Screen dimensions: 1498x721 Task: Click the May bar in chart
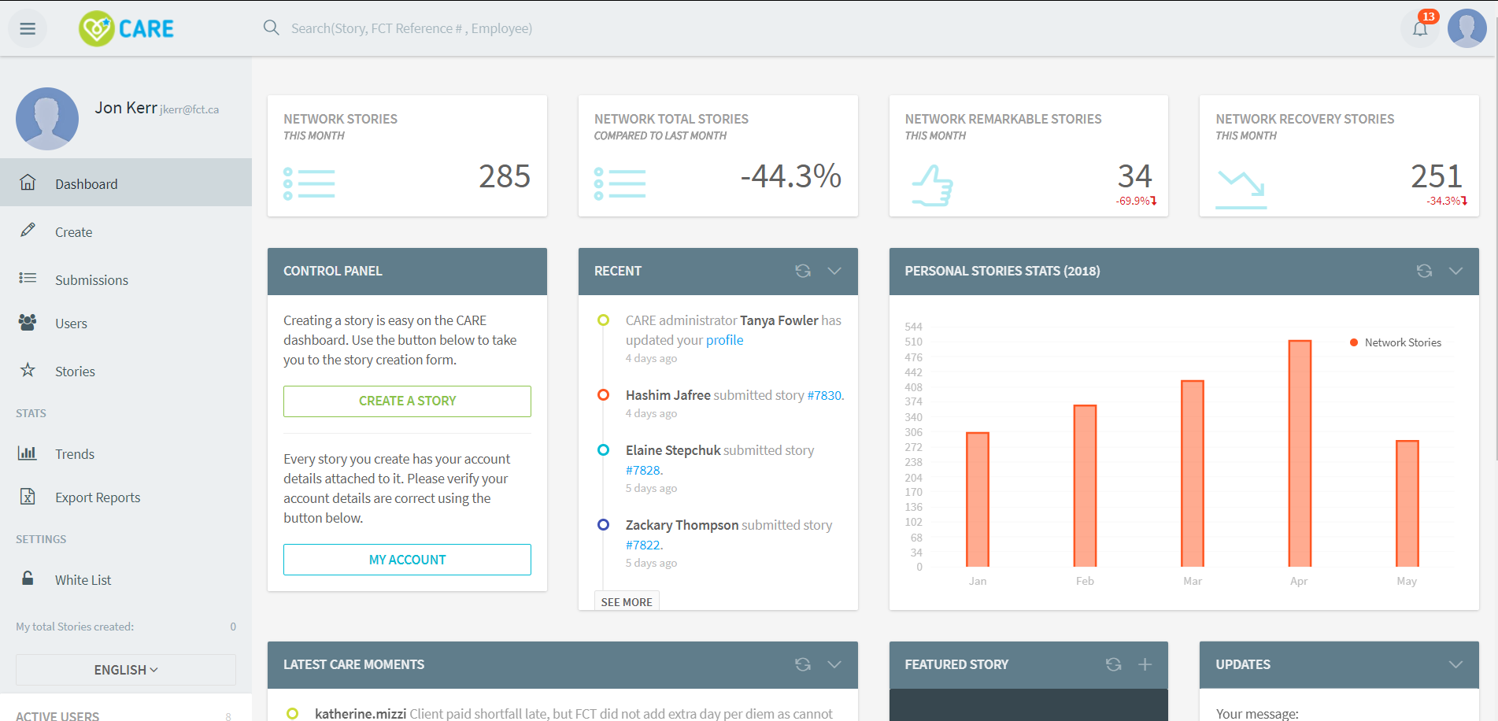point(1407,504)
